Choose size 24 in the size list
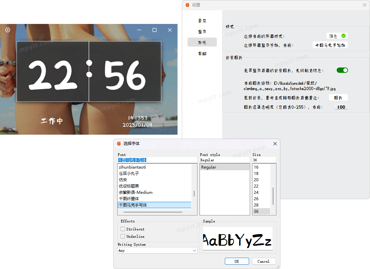The image size is (370, 269). [x=261, y=193]
